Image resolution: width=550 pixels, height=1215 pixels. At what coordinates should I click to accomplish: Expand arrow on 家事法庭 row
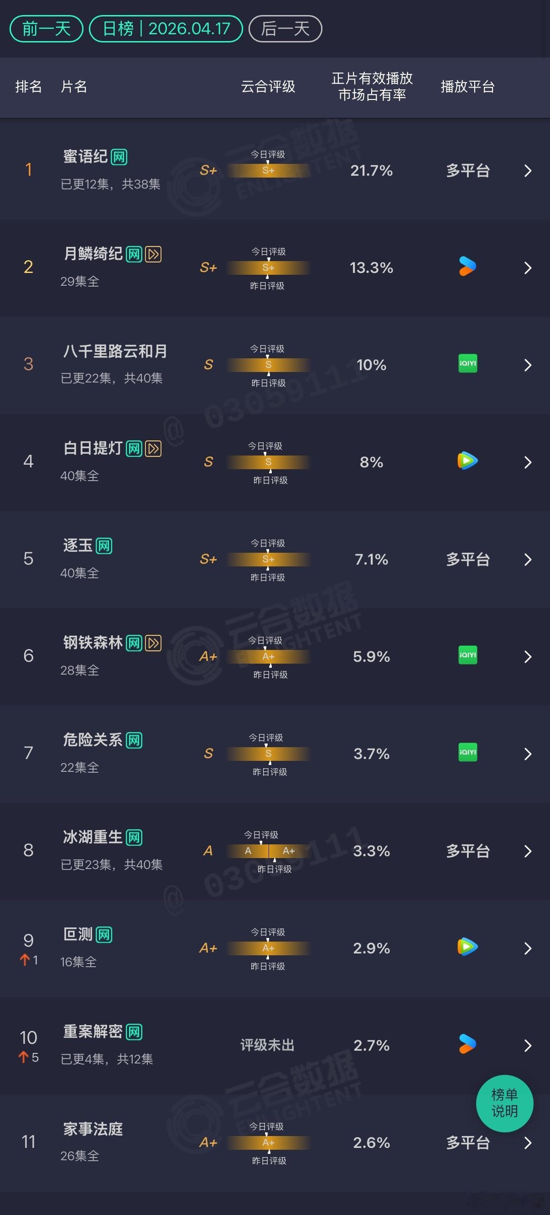(x=527, y=1142)
